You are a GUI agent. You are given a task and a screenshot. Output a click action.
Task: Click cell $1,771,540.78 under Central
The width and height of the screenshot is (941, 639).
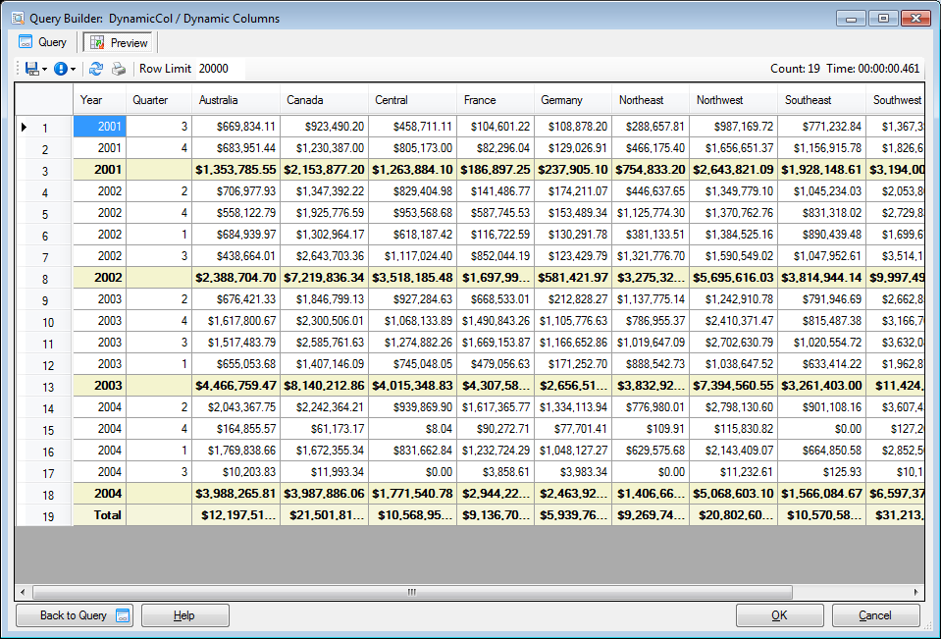tap(412, 494)
